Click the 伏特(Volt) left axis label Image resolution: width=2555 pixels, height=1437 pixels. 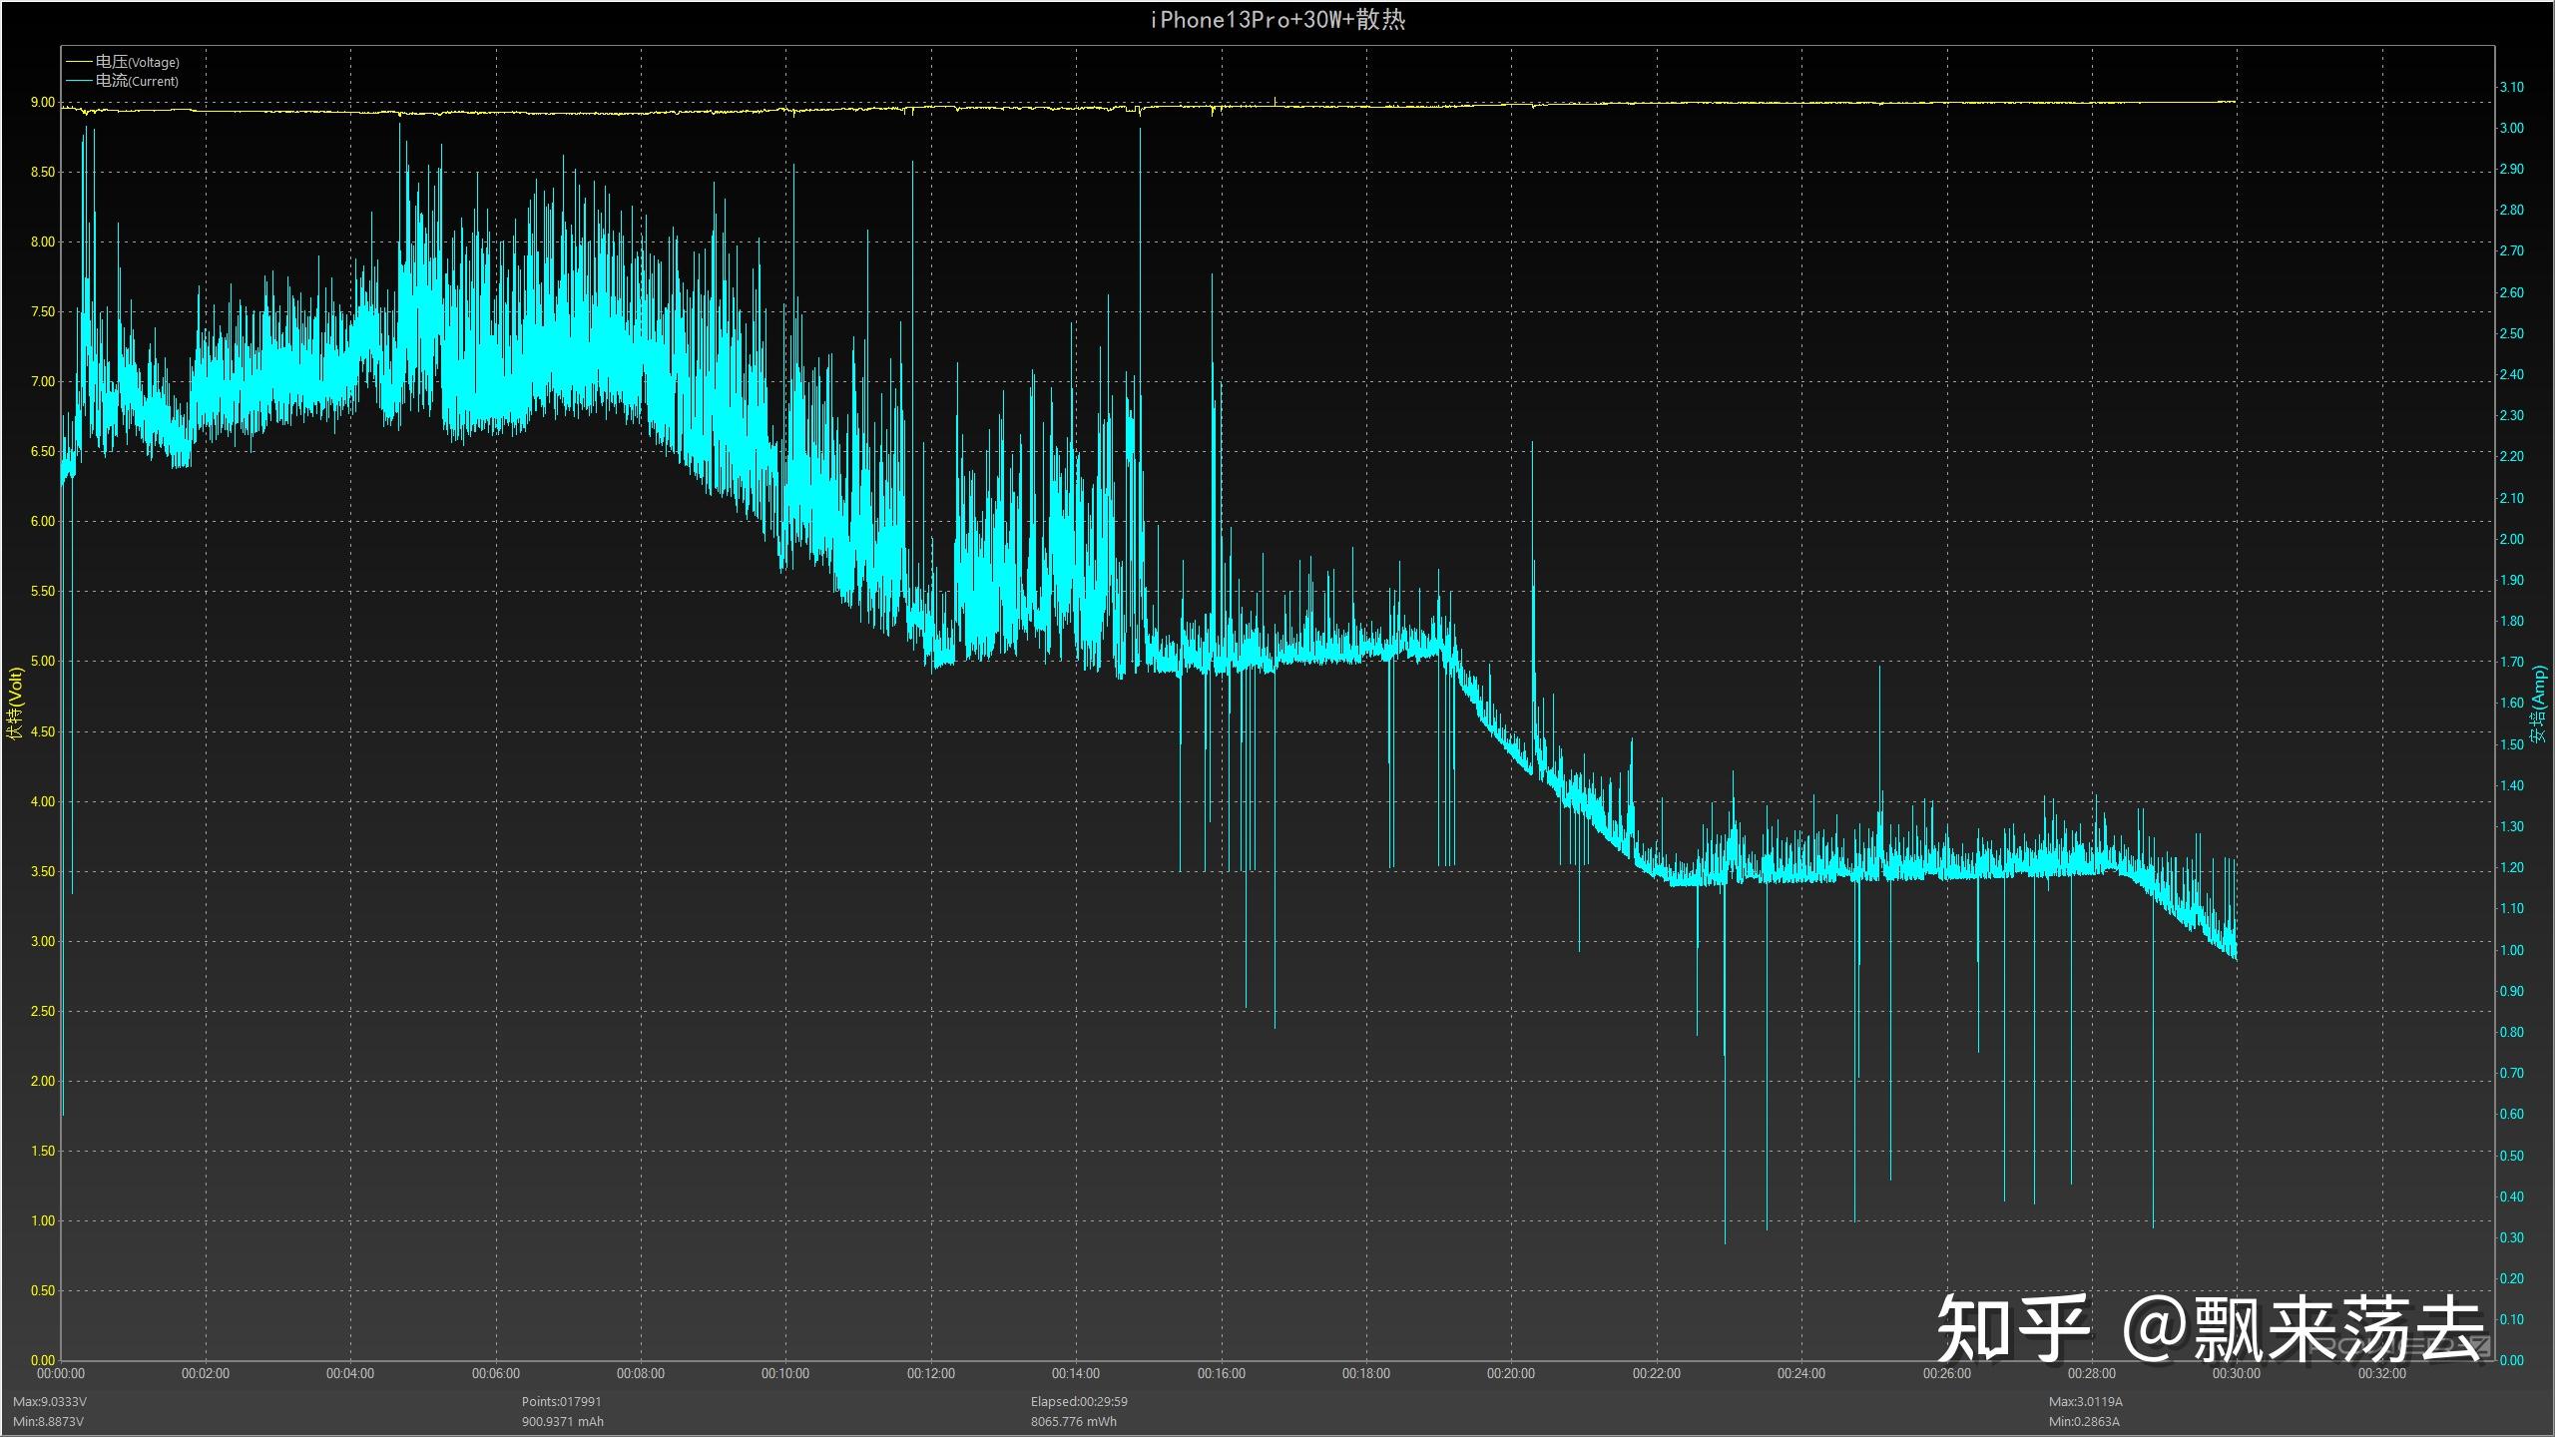tap(14, 704)
